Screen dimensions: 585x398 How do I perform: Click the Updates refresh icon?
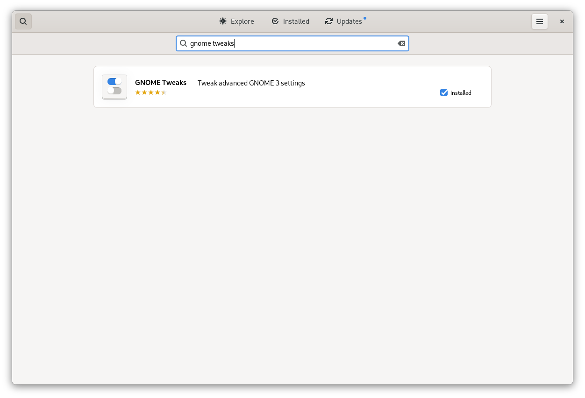click(328, 21)
